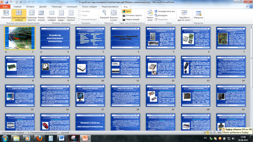Image resolution: width=253 pixels, height=142 pixels.
Task: Click Cascade windows (Каскадом)
Action: pyautogui.click(x=161, y=15)
